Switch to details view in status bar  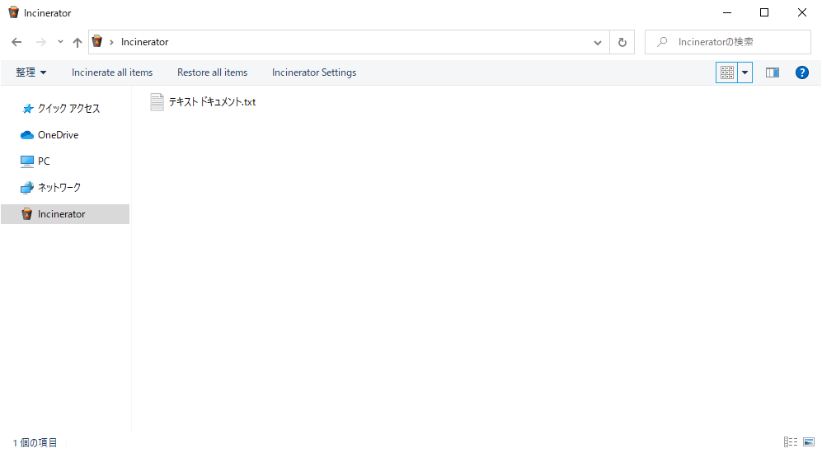point(791,442)
